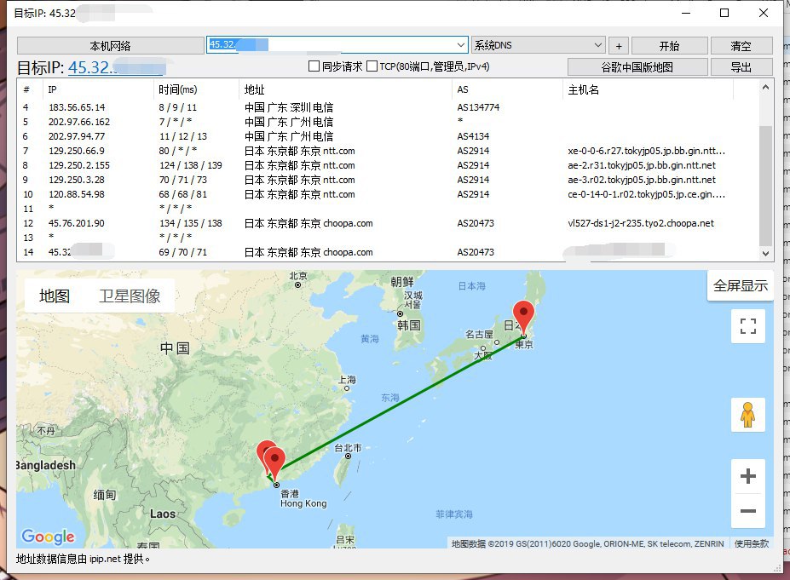Expand the target IP address combo box
This screenshot has height=580, width=790.
coord(460,45)
